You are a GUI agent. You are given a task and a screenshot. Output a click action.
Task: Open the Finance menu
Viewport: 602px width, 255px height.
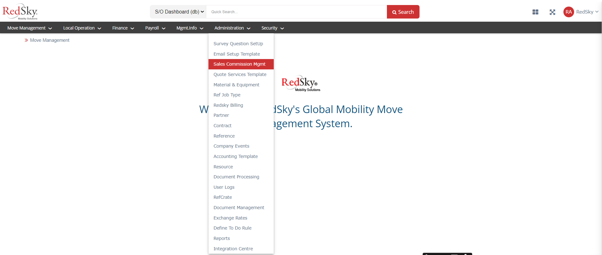(x=123, y=28)
